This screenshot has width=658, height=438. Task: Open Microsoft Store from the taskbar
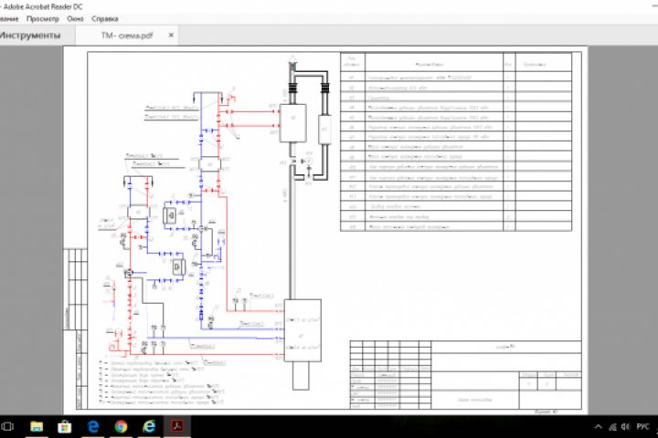pos(65,427)
